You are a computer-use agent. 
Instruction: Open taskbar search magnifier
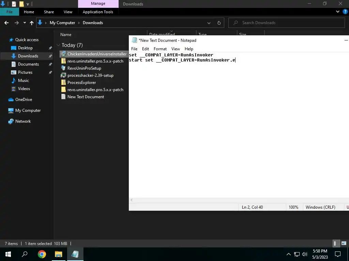(x=25, y=254)
